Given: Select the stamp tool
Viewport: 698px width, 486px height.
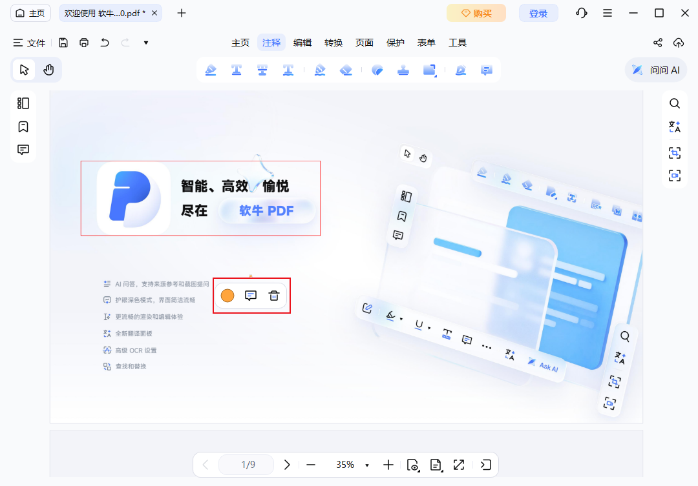Looking at the screenshot, I should (403, 70).
